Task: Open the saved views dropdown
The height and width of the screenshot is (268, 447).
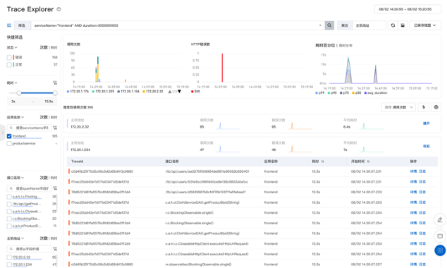Action: click(x=424, y=25)
